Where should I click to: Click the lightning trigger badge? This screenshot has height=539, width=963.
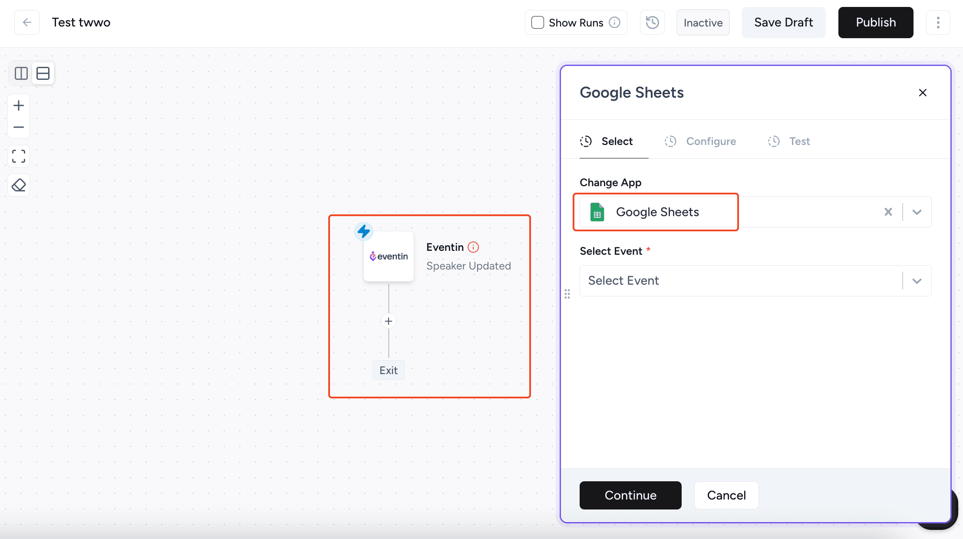pos(363,231)
